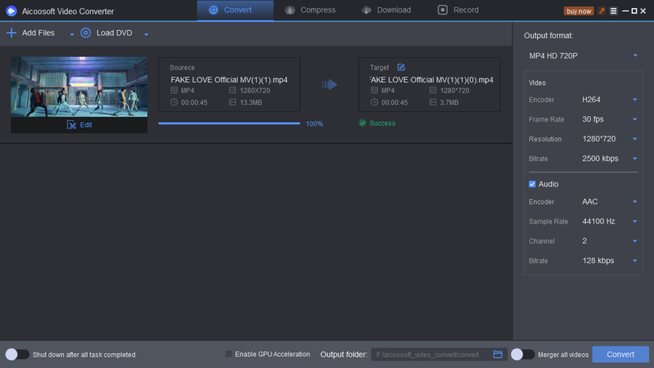Click the rename pencil icon beside Target
Screen dimensions: 654x368
(x=401, y=66)
